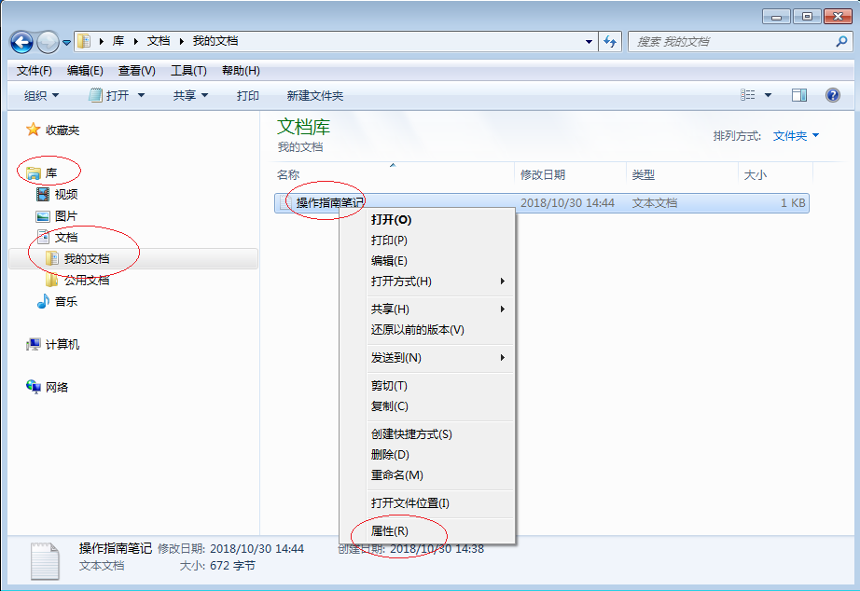Click the back navigation arrow
The width and height of the screenshot is (860, 591).
click(x=21, y=41)
